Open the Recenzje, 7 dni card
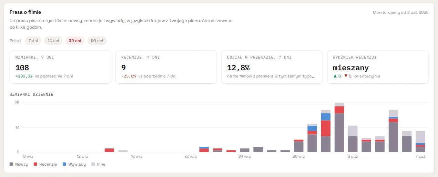The height and width of the screenshot is (177, 438). tap(166, 67)
